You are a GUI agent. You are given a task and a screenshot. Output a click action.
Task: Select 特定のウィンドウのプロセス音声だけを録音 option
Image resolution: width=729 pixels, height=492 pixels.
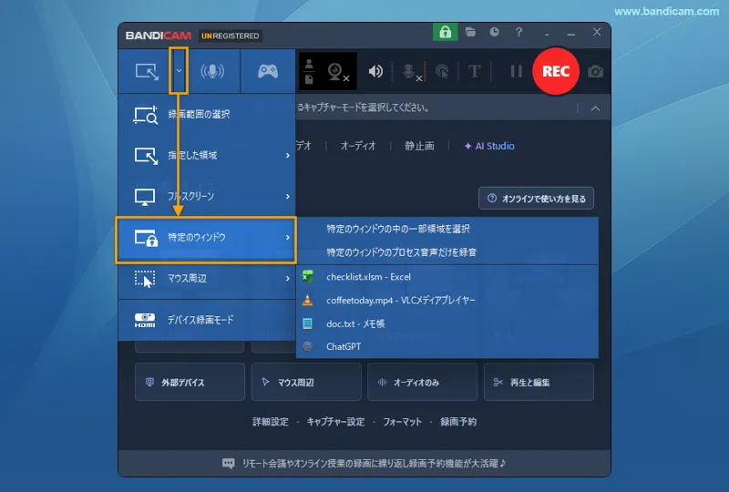(447, 252)
